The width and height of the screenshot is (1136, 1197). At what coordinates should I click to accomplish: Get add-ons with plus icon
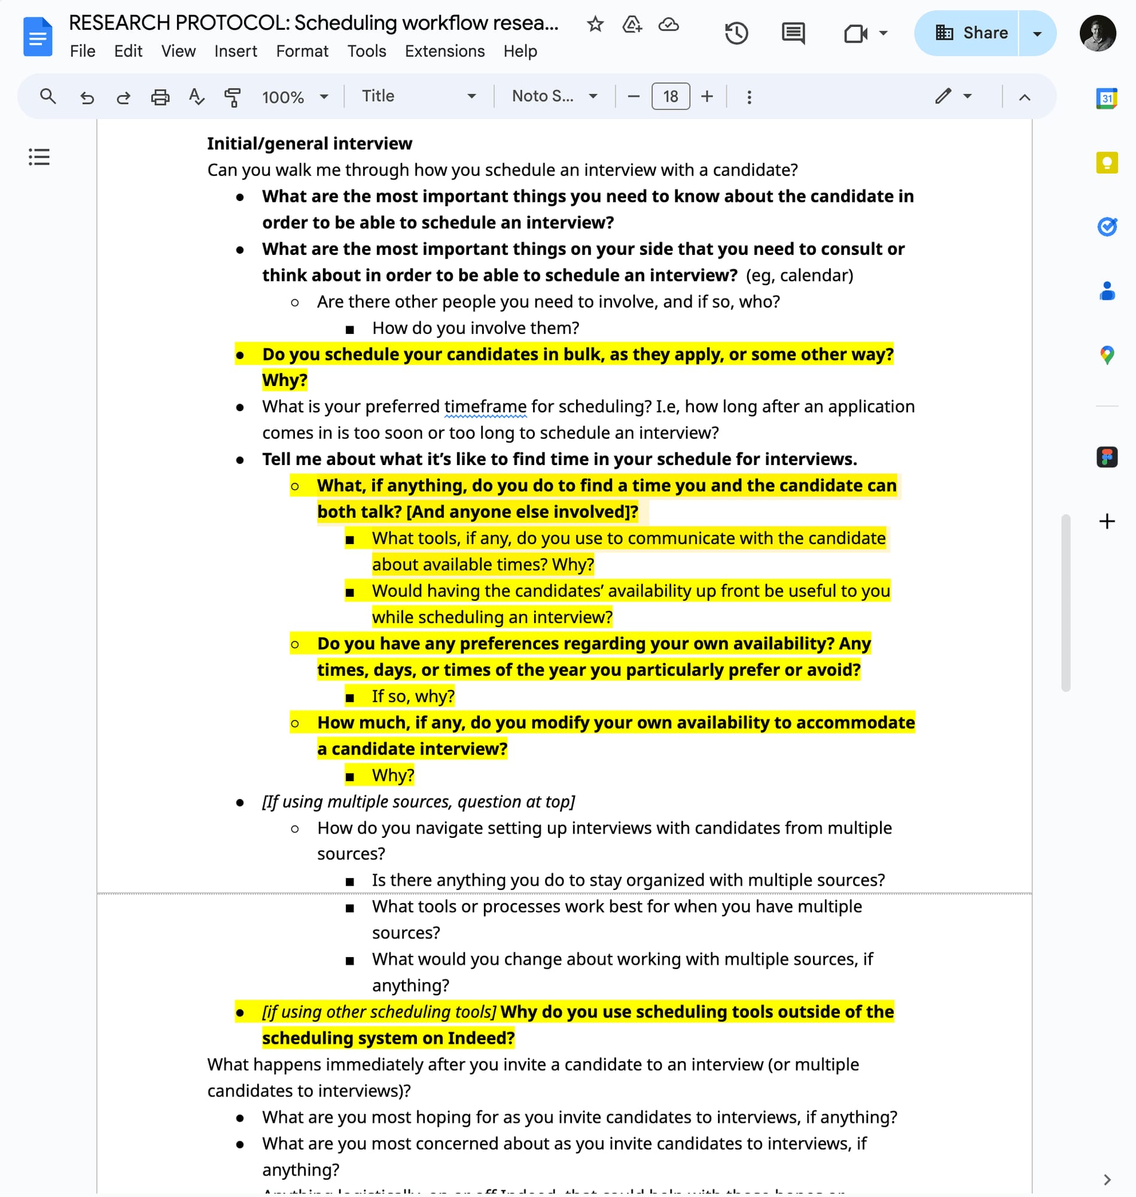tap(1106, 521)
